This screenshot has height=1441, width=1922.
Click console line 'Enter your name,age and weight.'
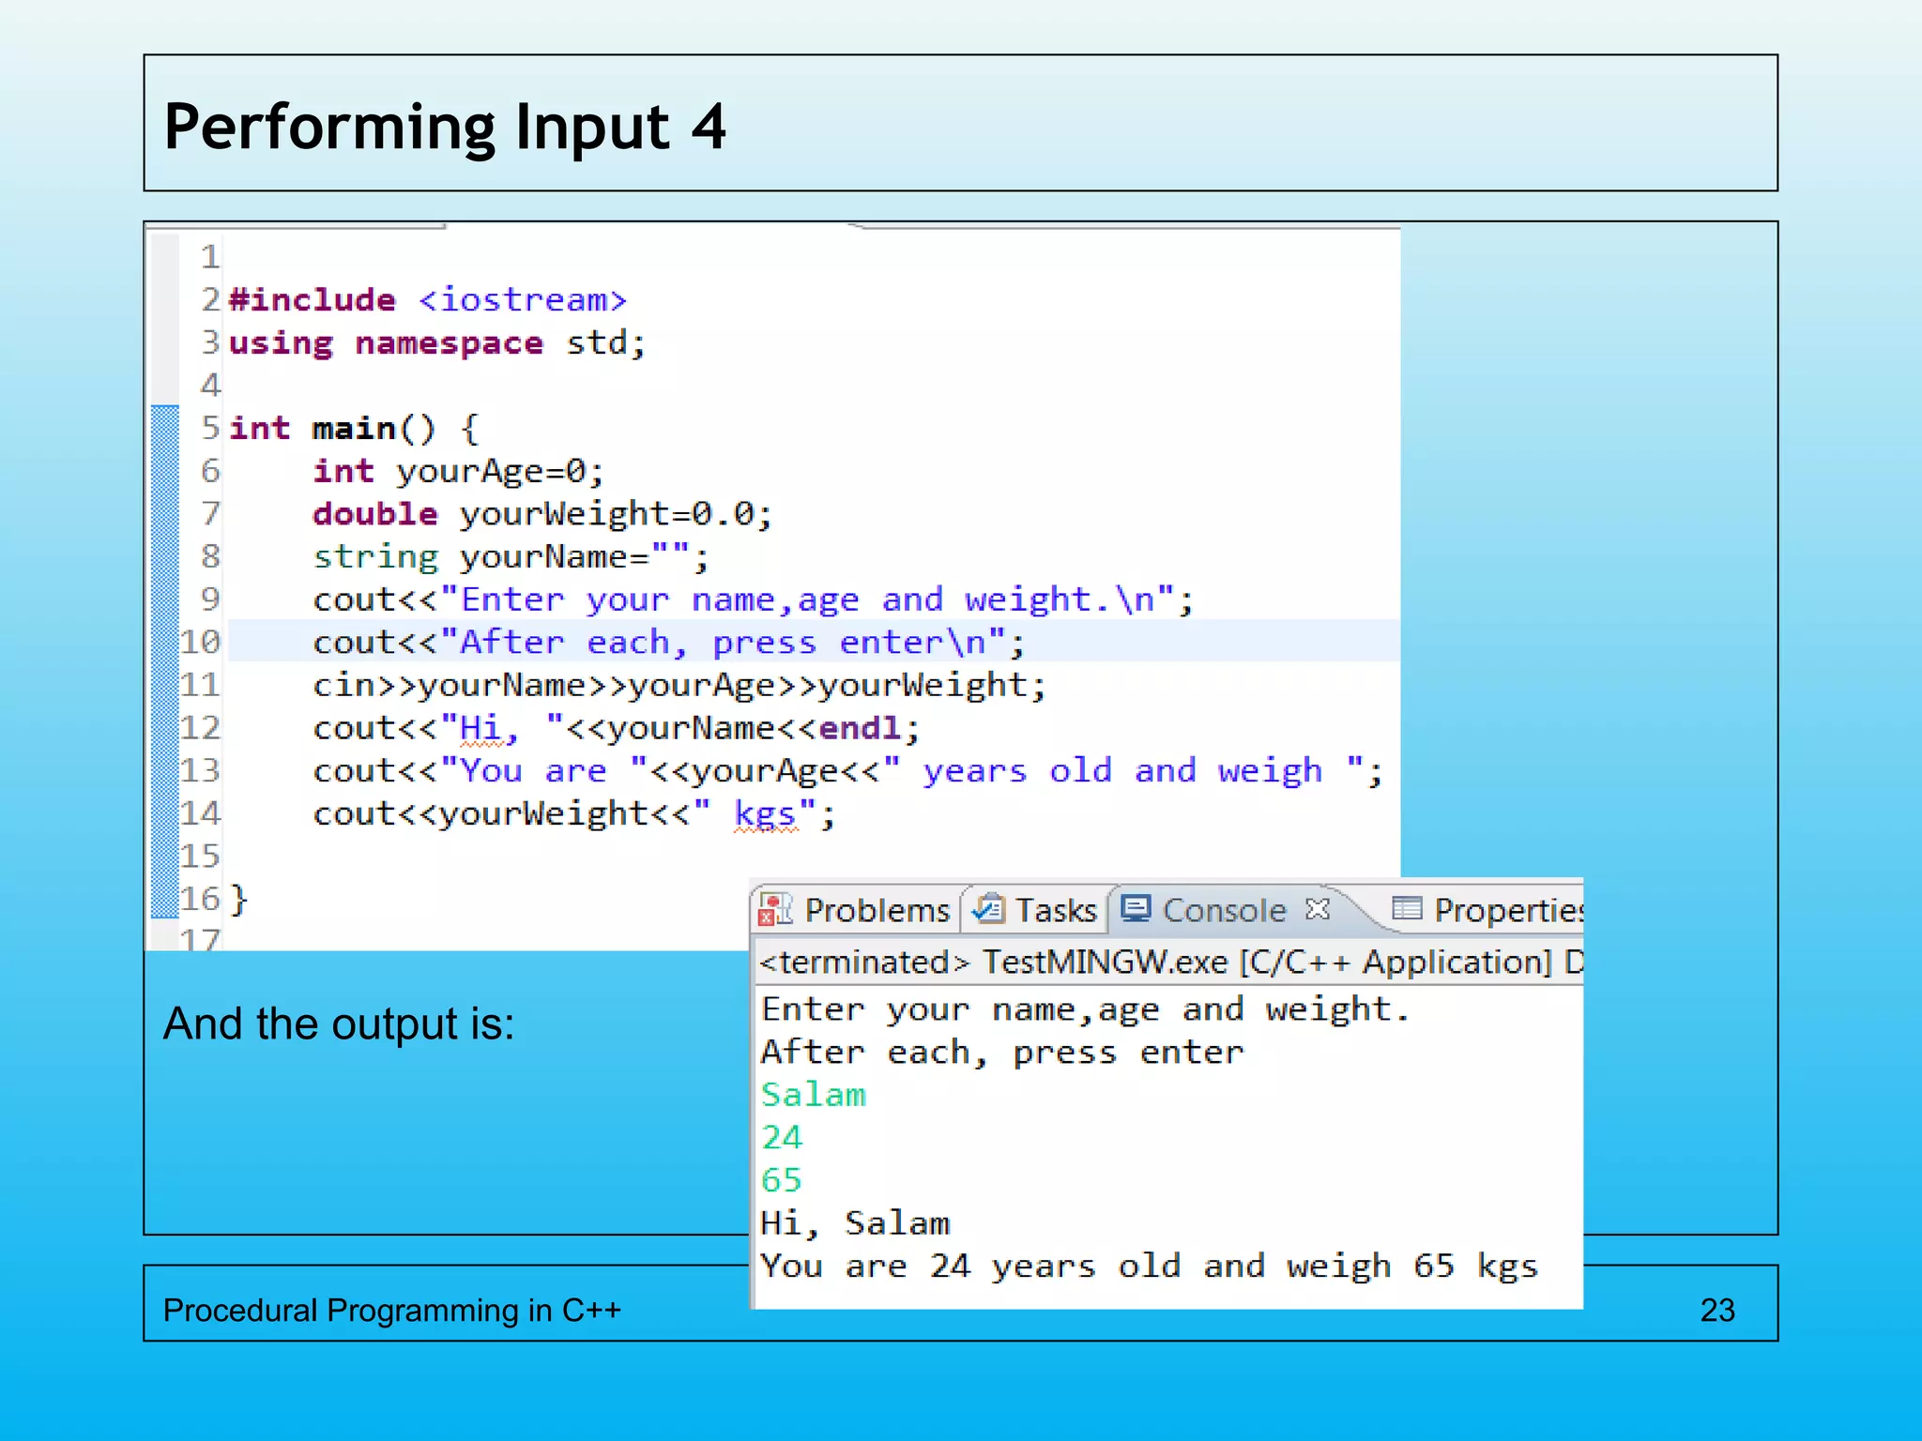[1086, 1010]
